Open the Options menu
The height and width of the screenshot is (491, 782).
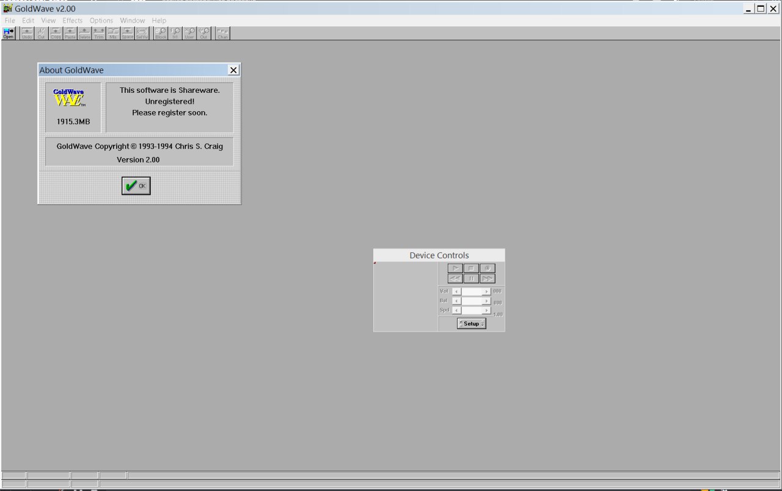[x=101, y=20]
